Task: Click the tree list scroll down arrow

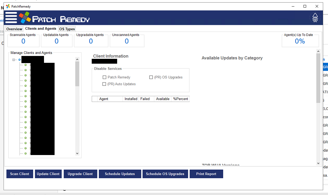Action: pos(77,153)
